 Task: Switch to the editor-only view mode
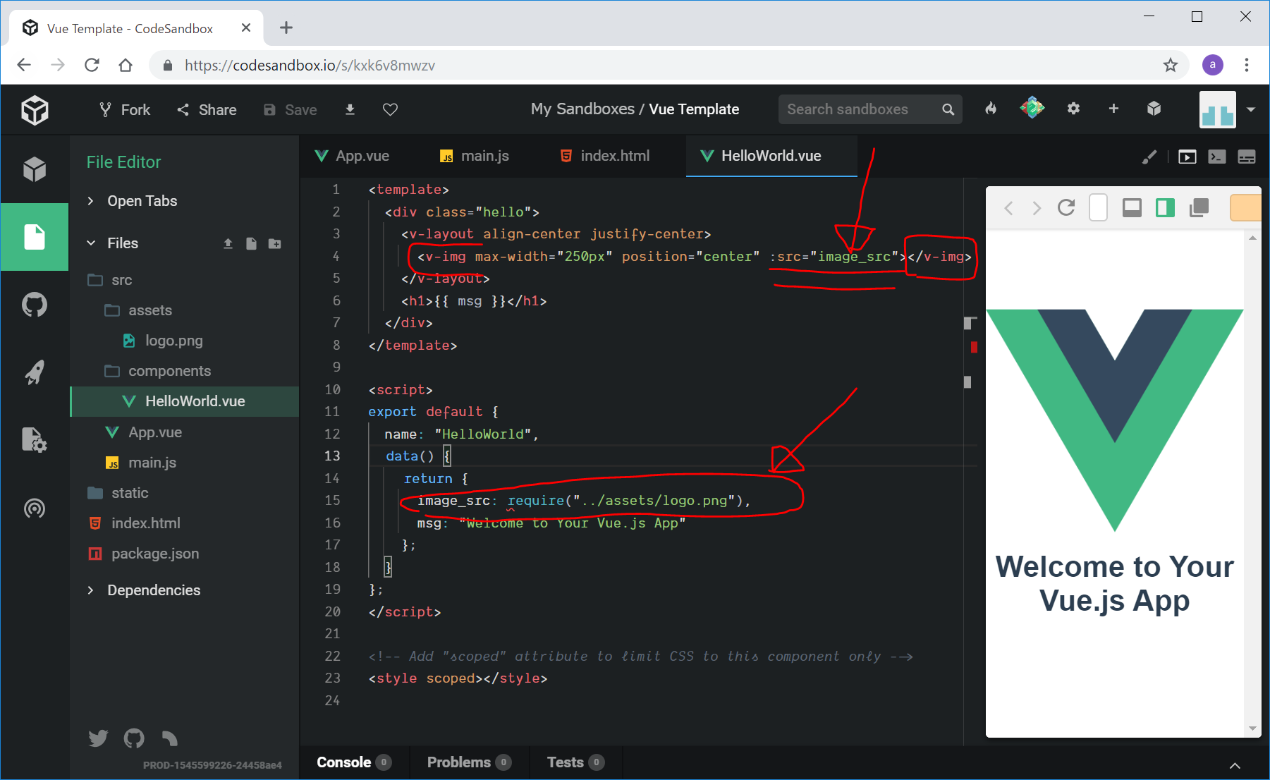(1217, 157)
